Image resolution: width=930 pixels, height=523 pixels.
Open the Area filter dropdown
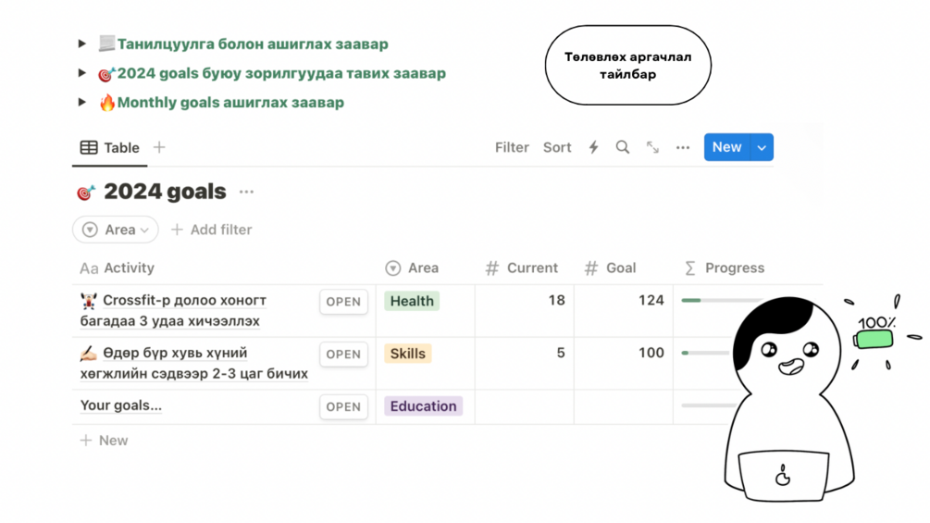point(116,230)
